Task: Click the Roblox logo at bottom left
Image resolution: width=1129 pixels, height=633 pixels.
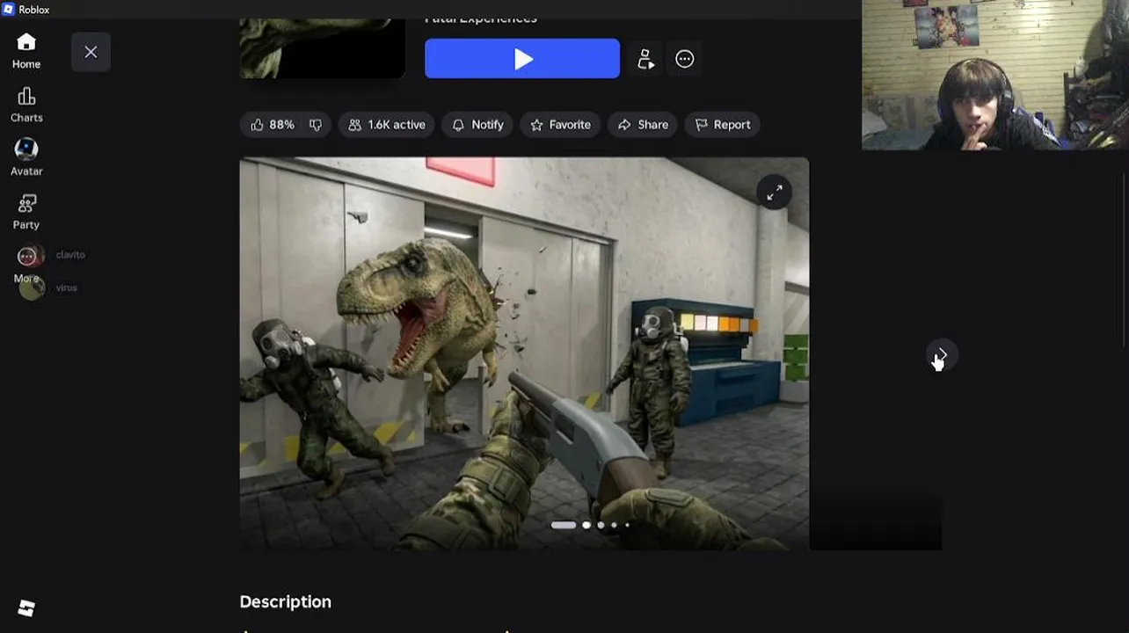Action: coord(26,608)
